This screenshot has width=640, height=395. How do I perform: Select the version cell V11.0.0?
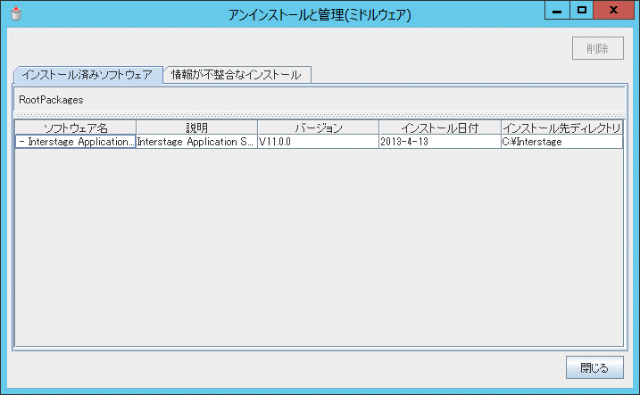point(319,142)
